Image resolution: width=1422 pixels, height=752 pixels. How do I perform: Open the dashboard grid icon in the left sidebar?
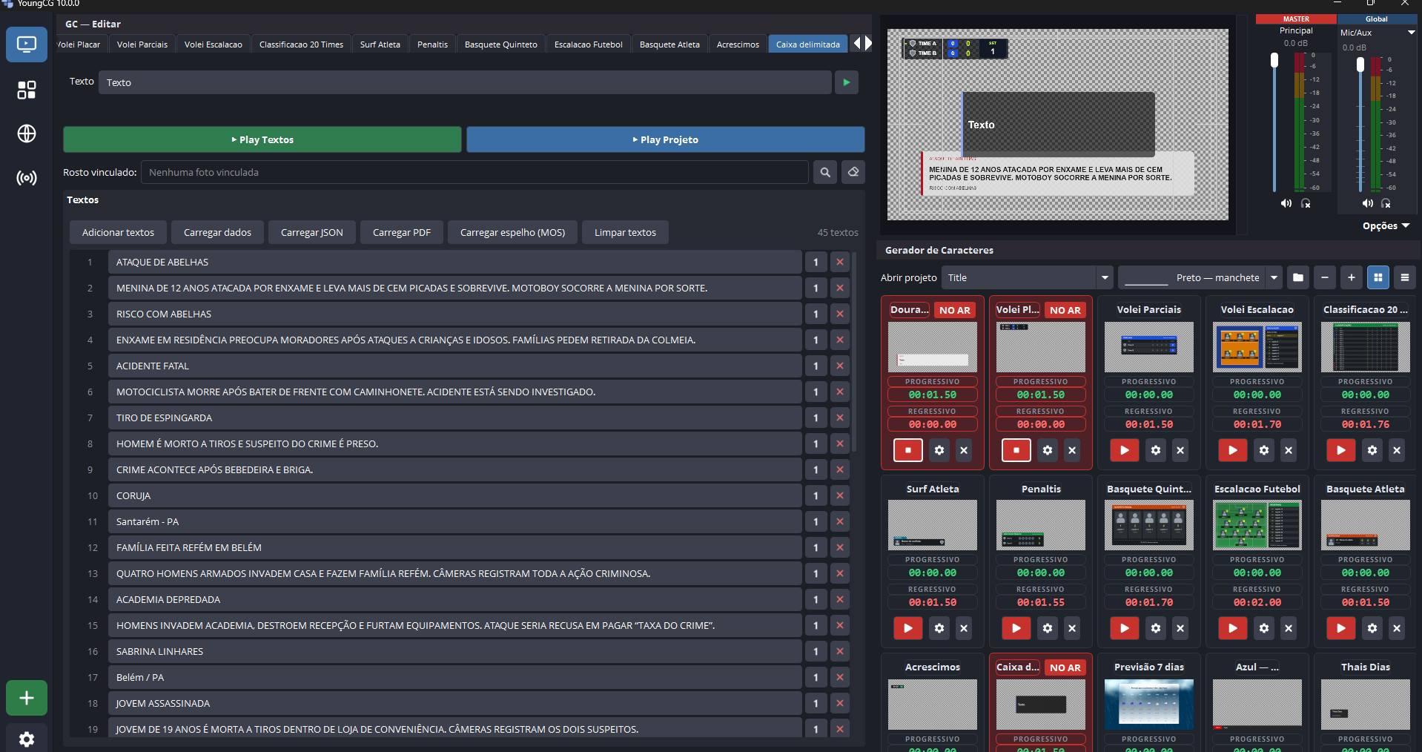27,90
